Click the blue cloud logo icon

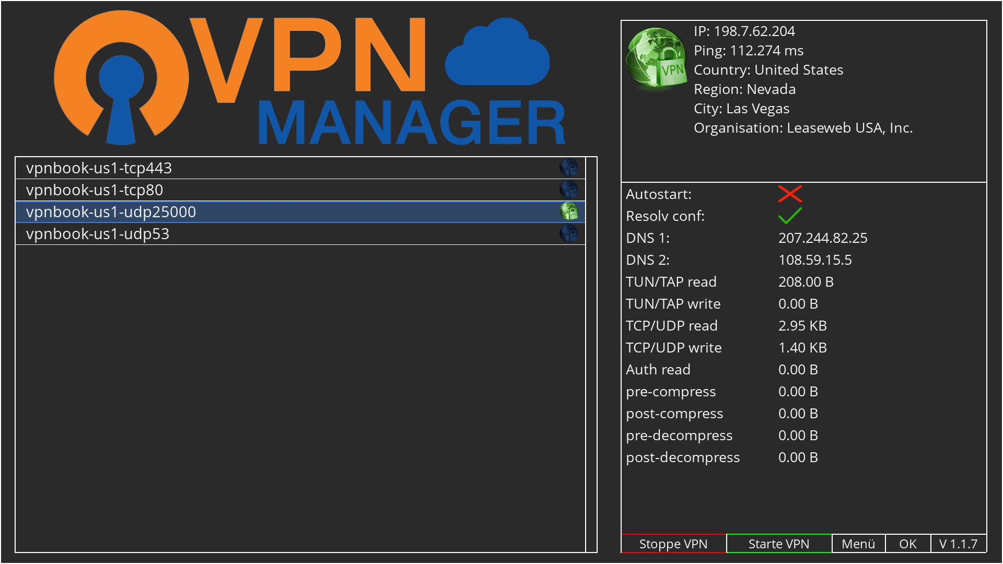497,54
